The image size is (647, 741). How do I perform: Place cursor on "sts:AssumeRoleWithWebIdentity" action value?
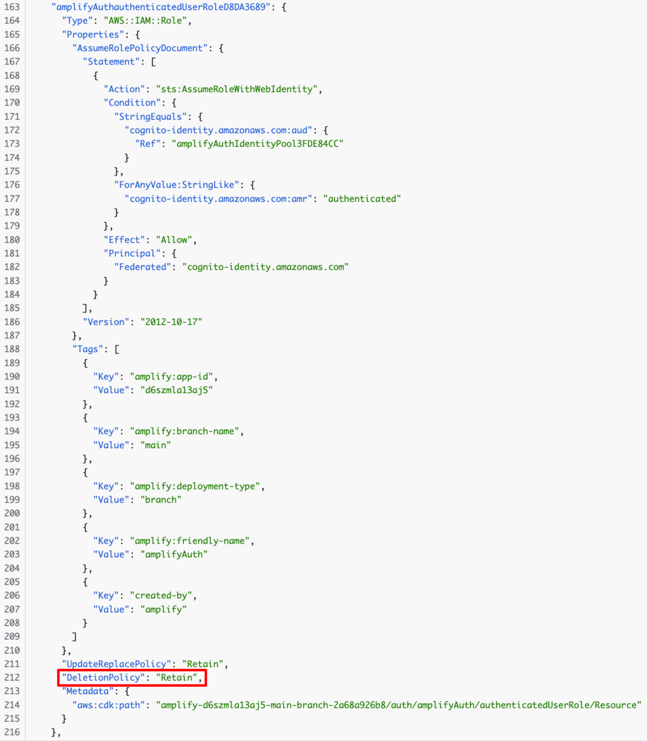click(x=237, y=89)
